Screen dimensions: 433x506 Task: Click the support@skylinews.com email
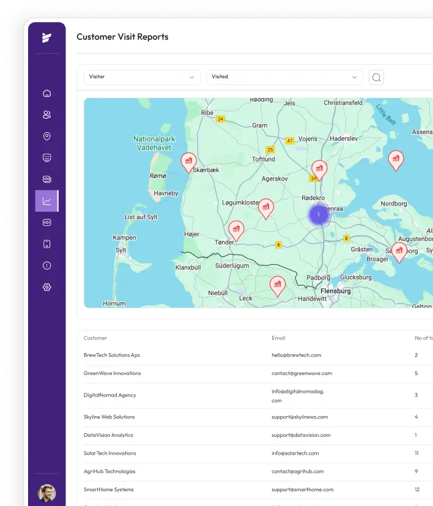[x=300, y=417]
